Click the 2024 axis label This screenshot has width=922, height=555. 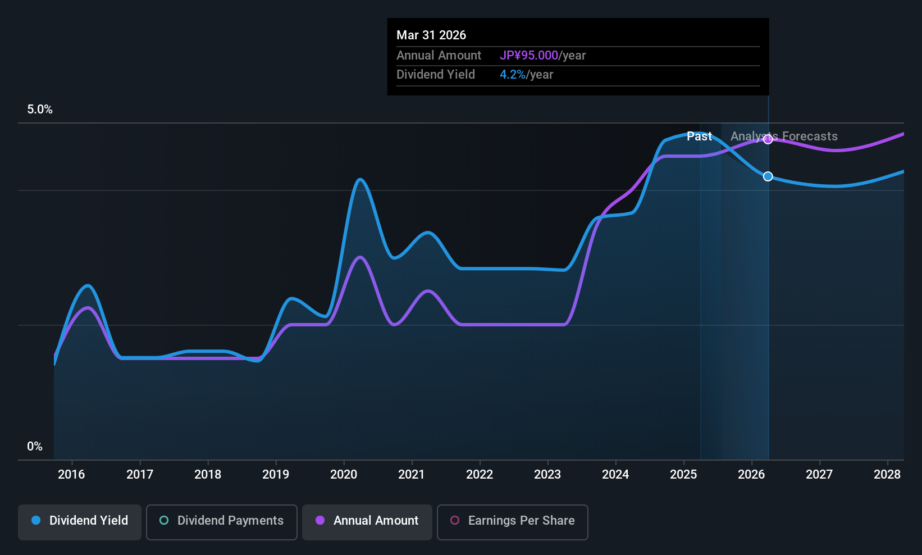coord(615,475)
